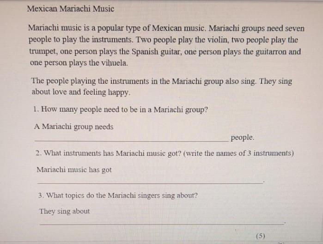The width and height of the screenshot is (323, 244).
Task: Click the words 'Spanish guitar' in the passage
Action: click(156, 52)
